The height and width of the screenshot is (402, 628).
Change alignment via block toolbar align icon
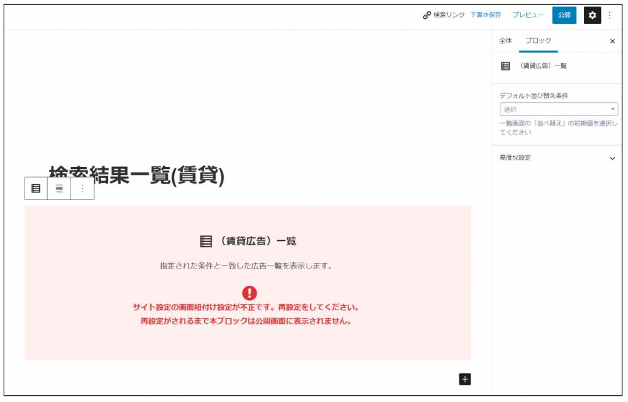(59, 188)
